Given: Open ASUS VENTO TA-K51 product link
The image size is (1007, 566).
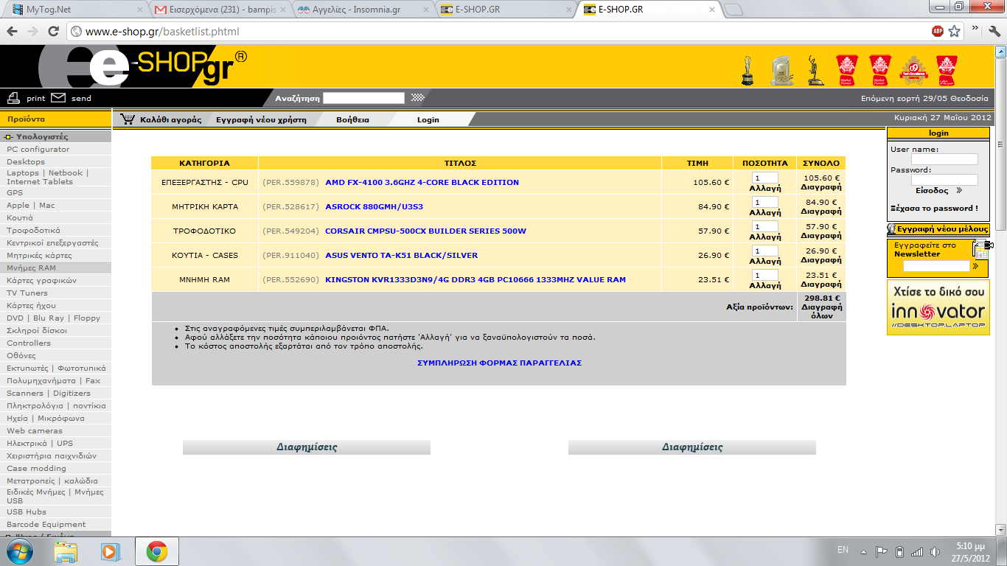Looking at the screenshot, I should click(x=401, y=255).
